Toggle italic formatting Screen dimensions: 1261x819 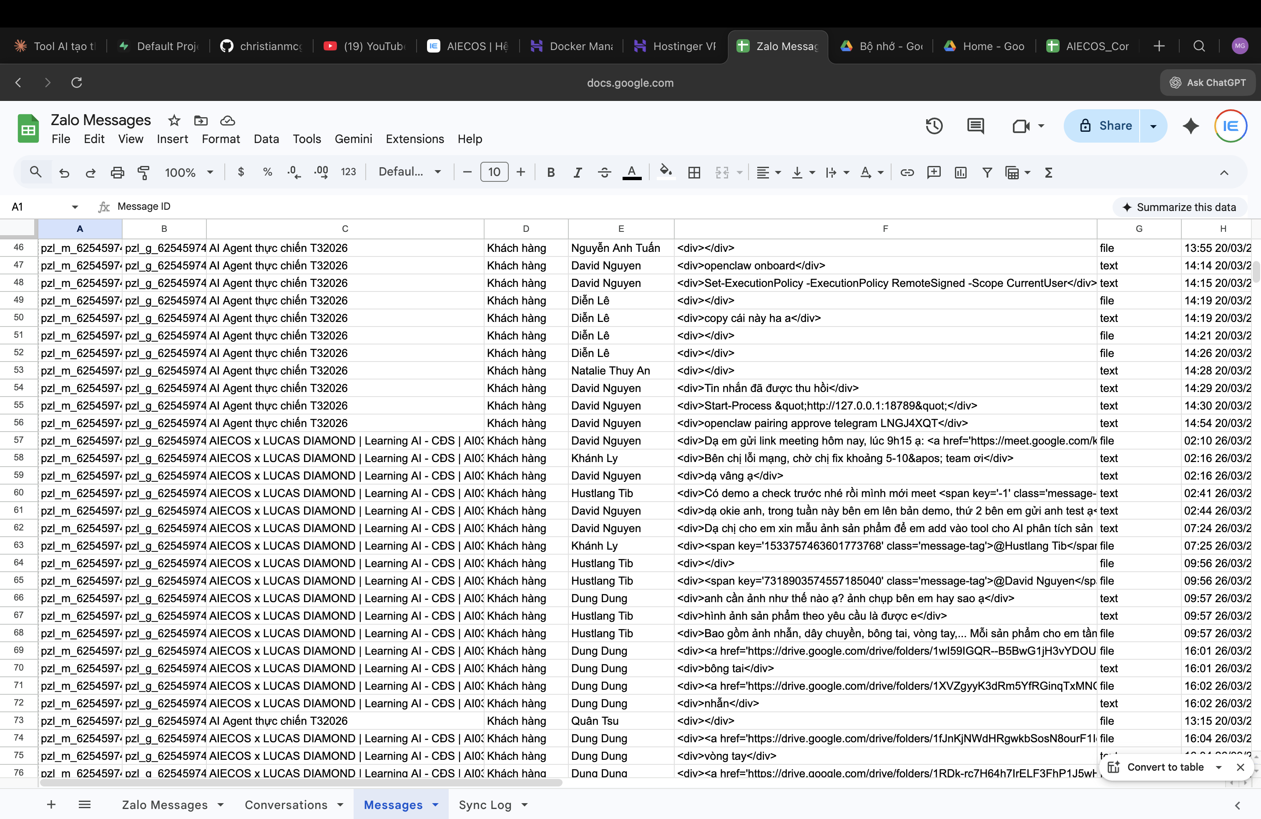click(578, 172)
